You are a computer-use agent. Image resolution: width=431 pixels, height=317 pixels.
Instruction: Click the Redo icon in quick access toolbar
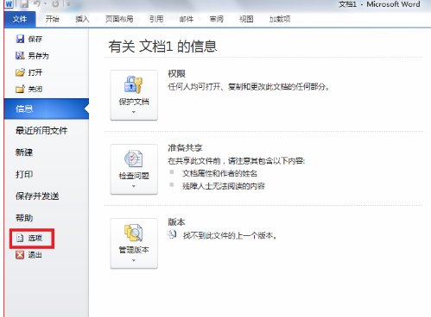pos(55,3)
